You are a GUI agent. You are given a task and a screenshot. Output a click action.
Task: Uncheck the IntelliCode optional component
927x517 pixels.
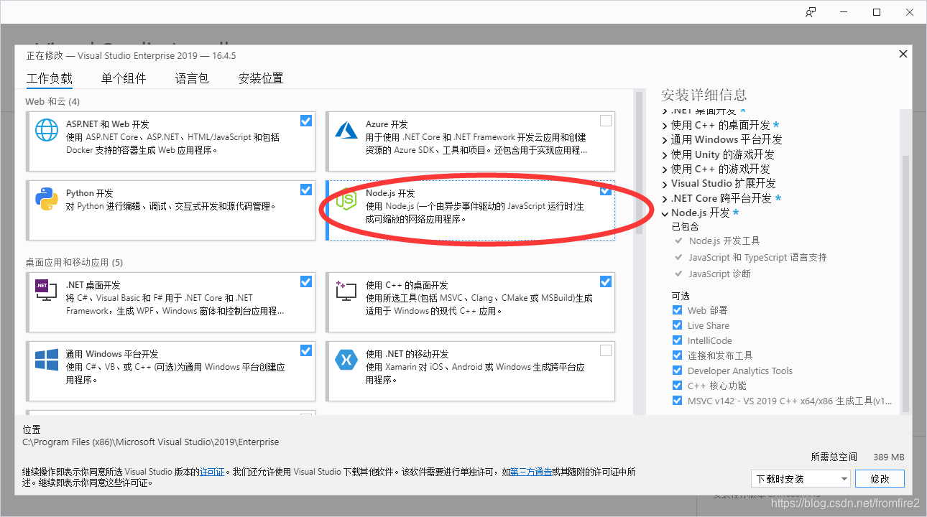(676, 340)
